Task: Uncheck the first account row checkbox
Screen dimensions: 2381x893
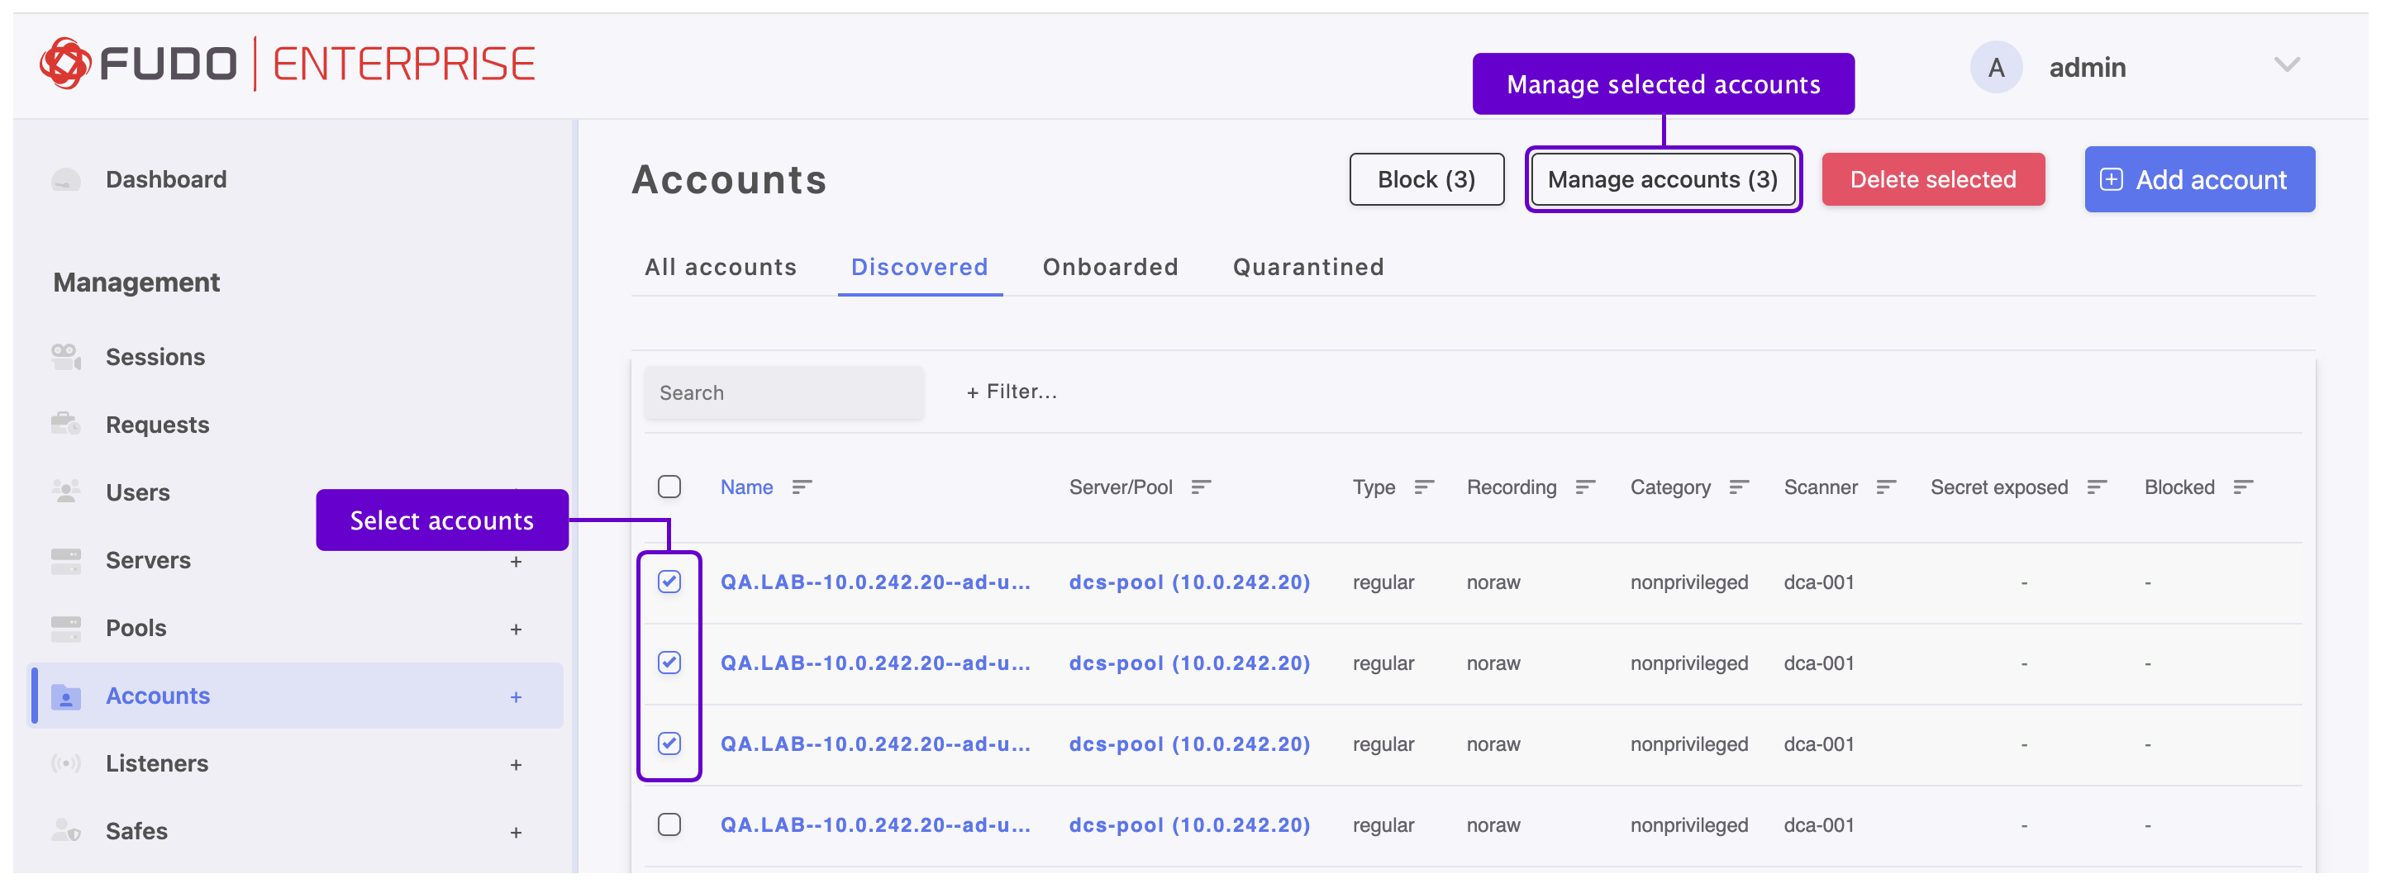Action: point(669,582)
